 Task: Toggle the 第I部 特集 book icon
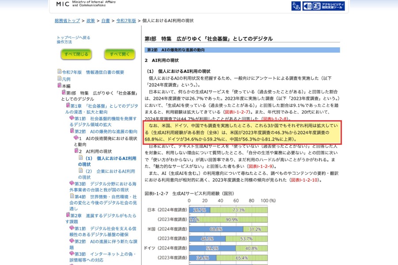(x=64, y=92)
